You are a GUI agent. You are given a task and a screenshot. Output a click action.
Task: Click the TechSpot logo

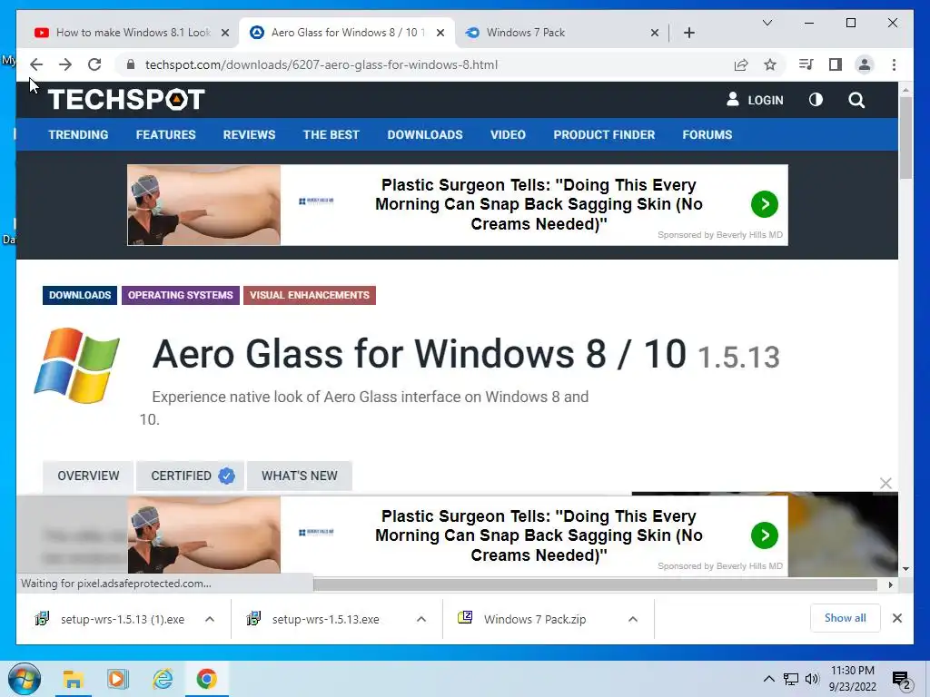125,100
